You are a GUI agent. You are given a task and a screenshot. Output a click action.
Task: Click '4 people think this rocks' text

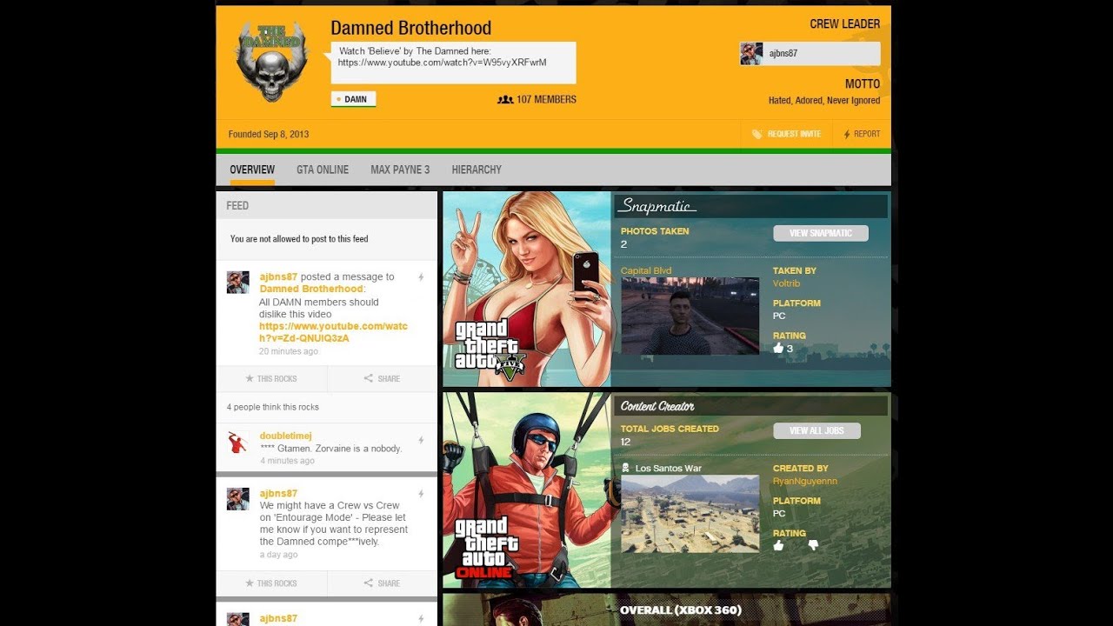click(x=273, y=407)
